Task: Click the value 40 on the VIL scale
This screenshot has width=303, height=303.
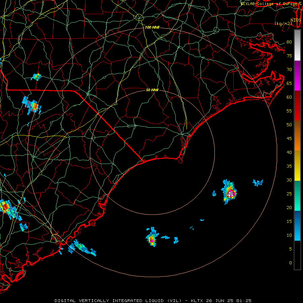Action: tap(289, 153)
